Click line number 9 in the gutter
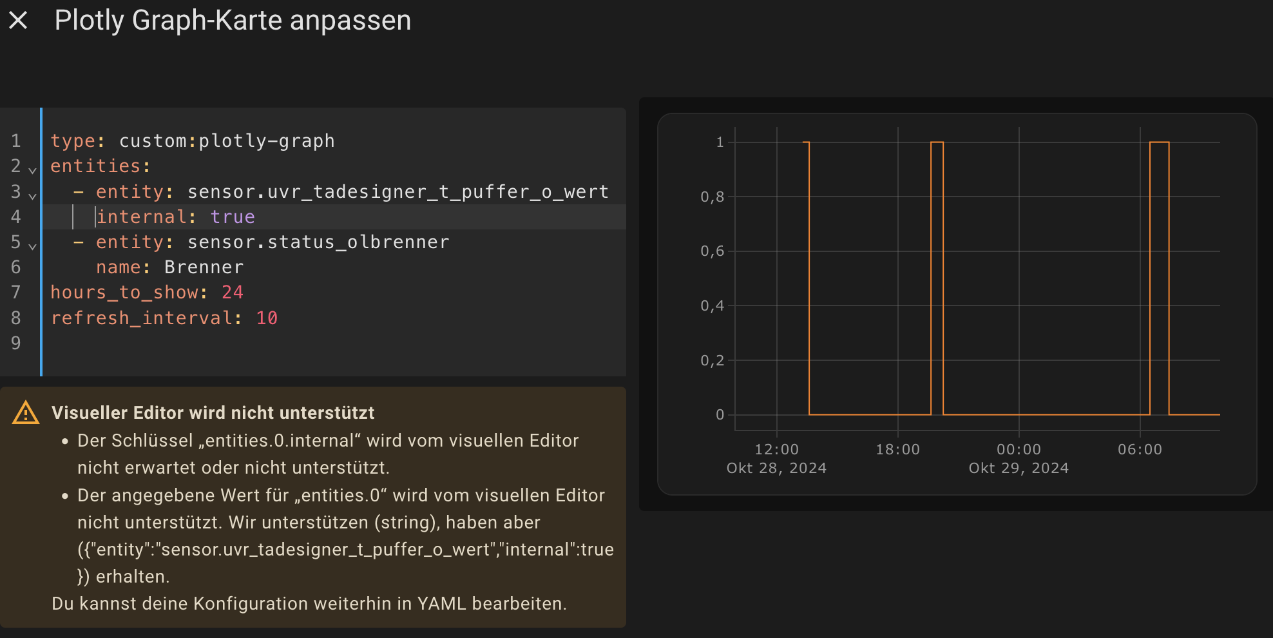Screen dimensions: 1273x638 point(16,343)
